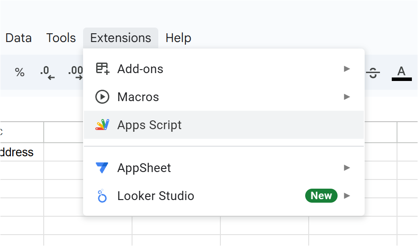The width and height of the screenshot is (418, 246).
Task: Expand the Looker Studio submenu arrow
Action: 347,196
